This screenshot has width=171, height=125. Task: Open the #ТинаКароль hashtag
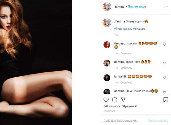123,29
